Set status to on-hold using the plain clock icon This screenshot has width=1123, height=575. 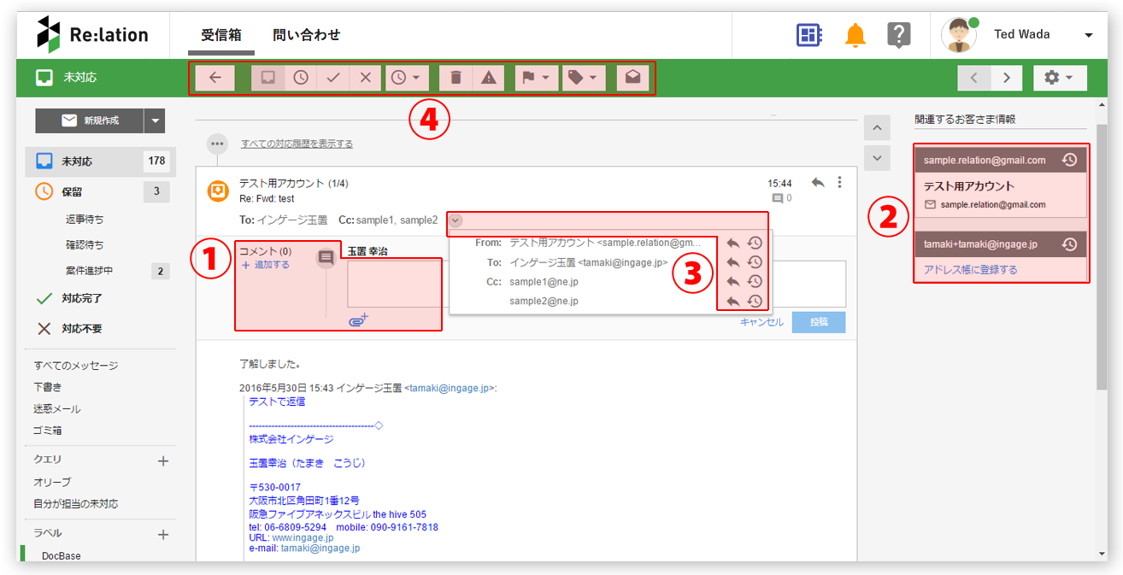click(x=301, y=77)
